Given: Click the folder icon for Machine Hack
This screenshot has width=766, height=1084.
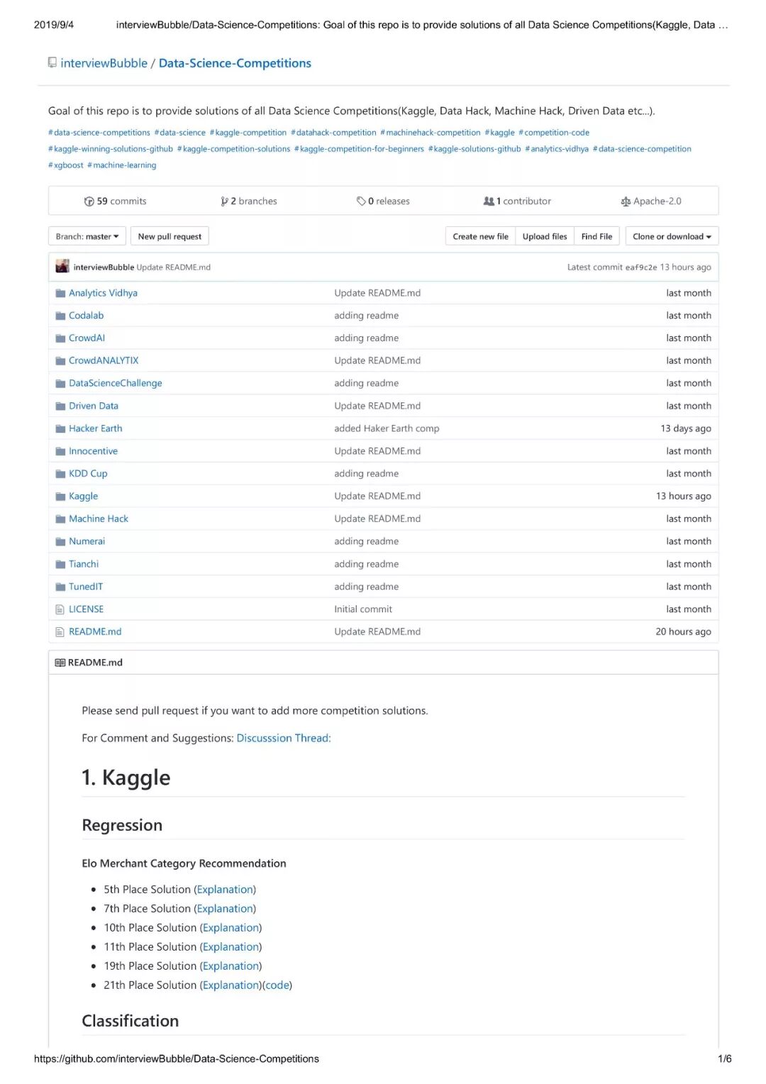Looking at the screenshot, I should click(60, 519).
